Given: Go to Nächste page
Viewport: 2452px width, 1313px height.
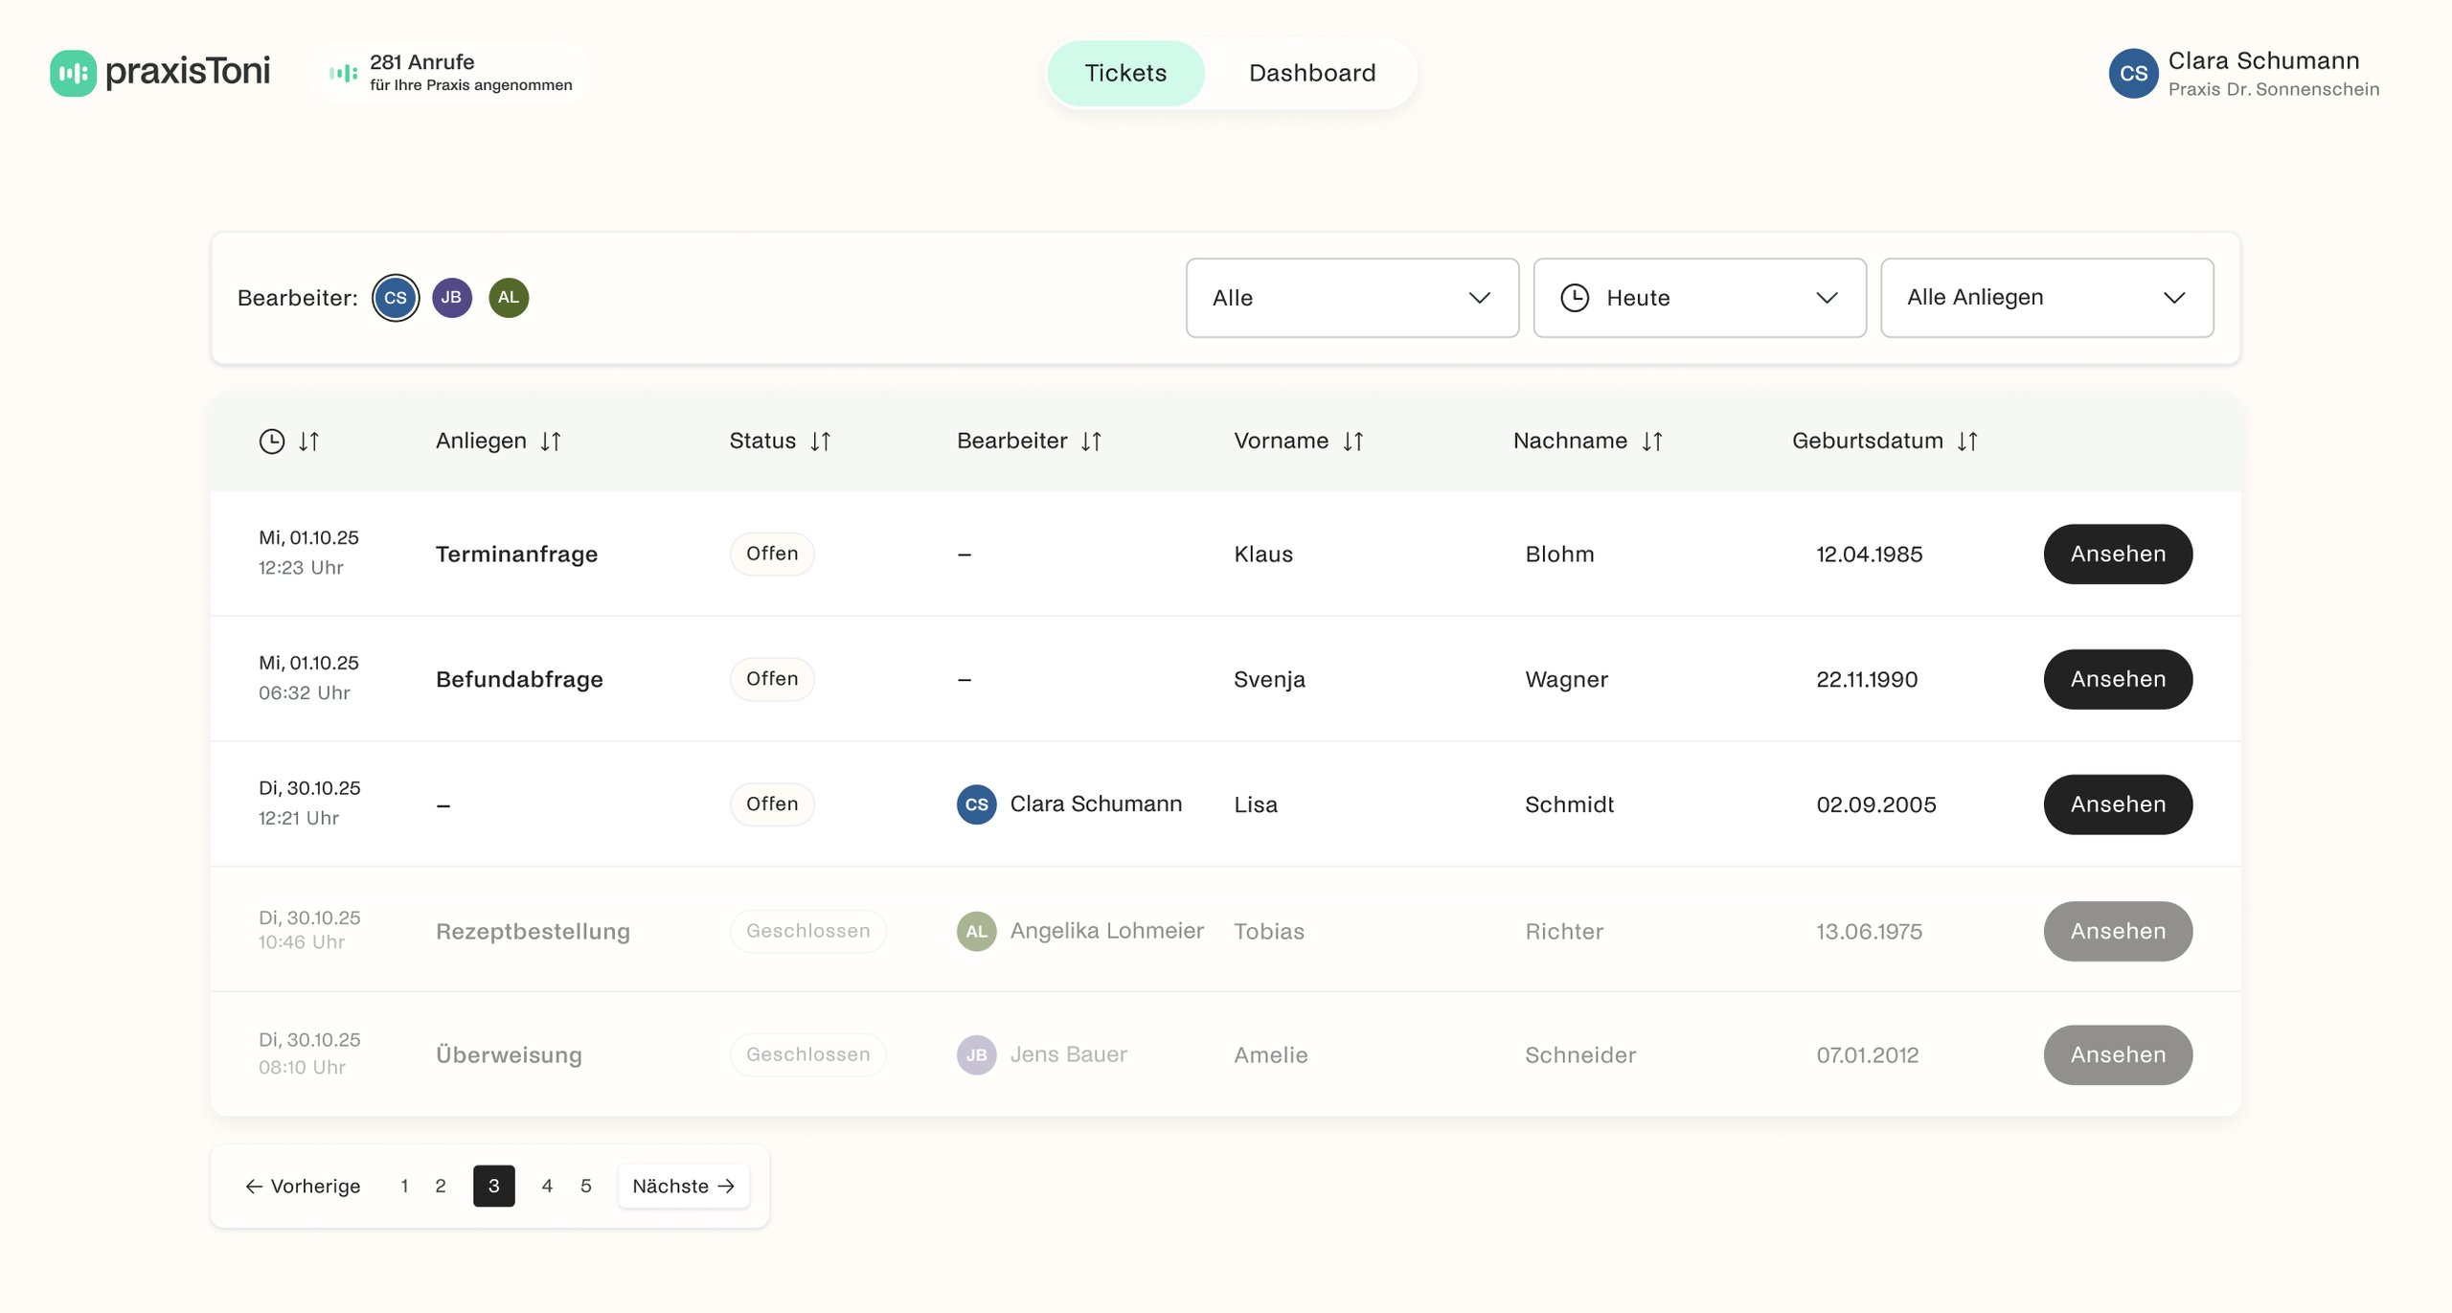Looking at the screenshot, I should (683, 1187).
